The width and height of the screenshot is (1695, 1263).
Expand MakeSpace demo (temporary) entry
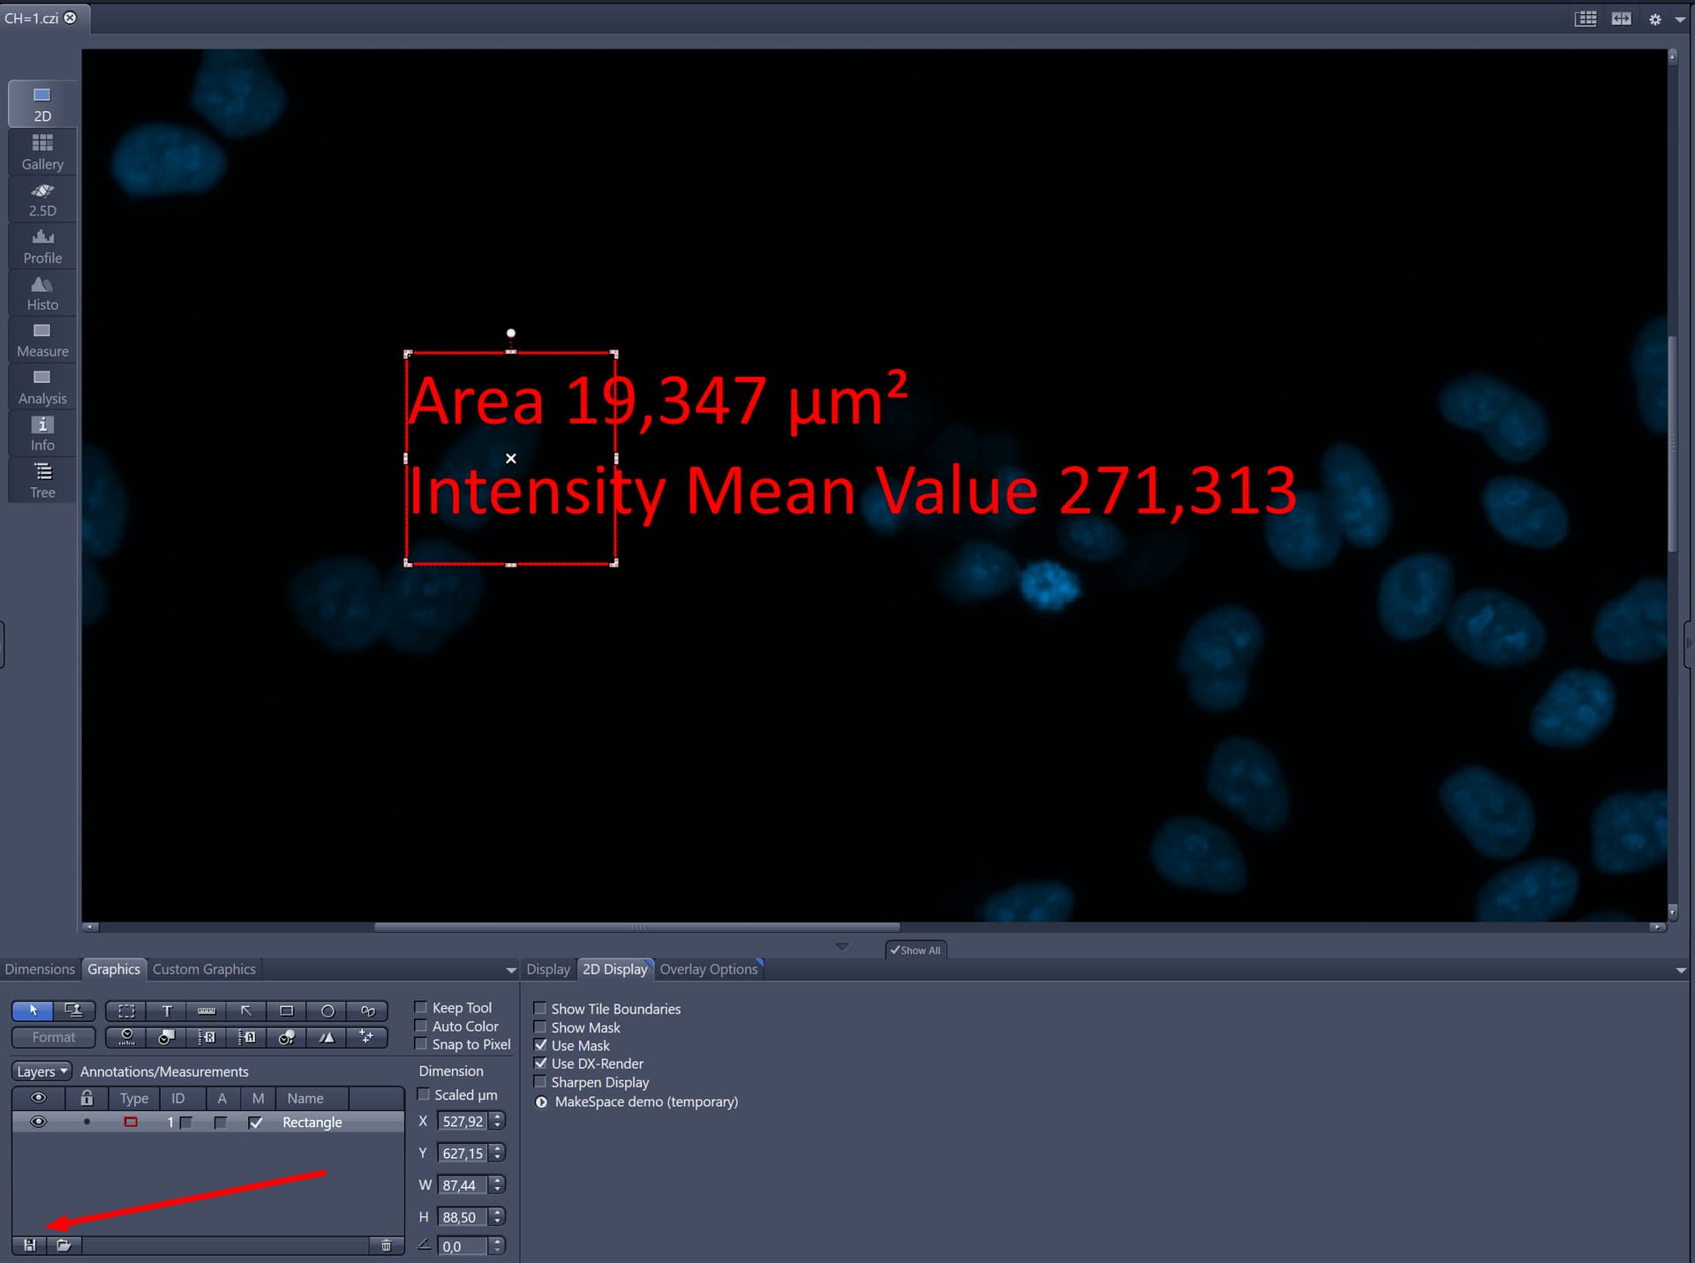point(540,1101)
